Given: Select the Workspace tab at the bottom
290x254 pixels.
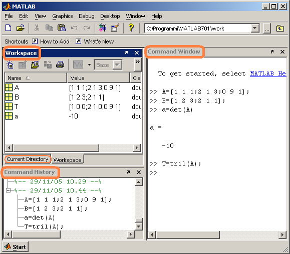Looking at the screenshot, I should pos(67,160).
